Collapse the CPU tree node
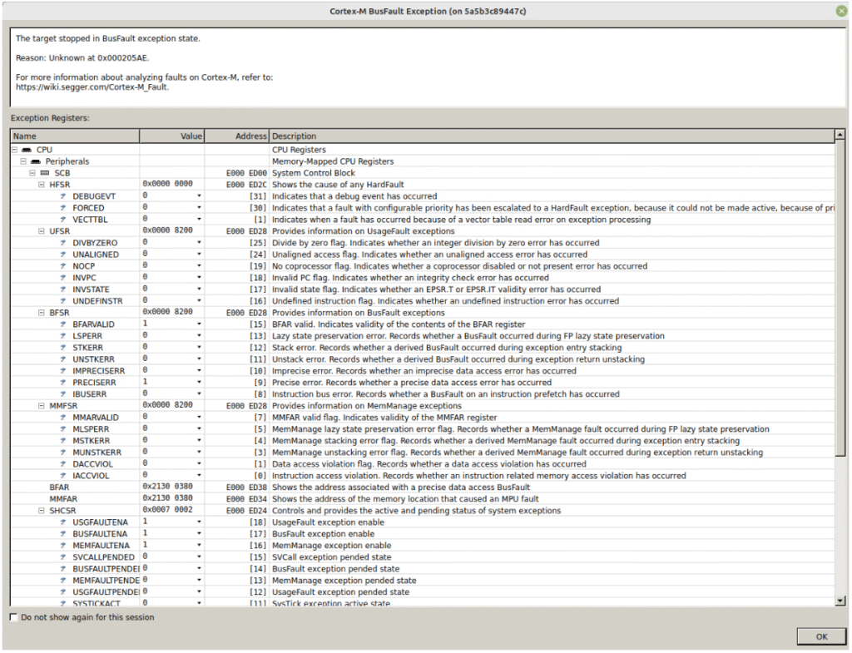The height and width of the screenshot is (653, 852). [15, 150]
